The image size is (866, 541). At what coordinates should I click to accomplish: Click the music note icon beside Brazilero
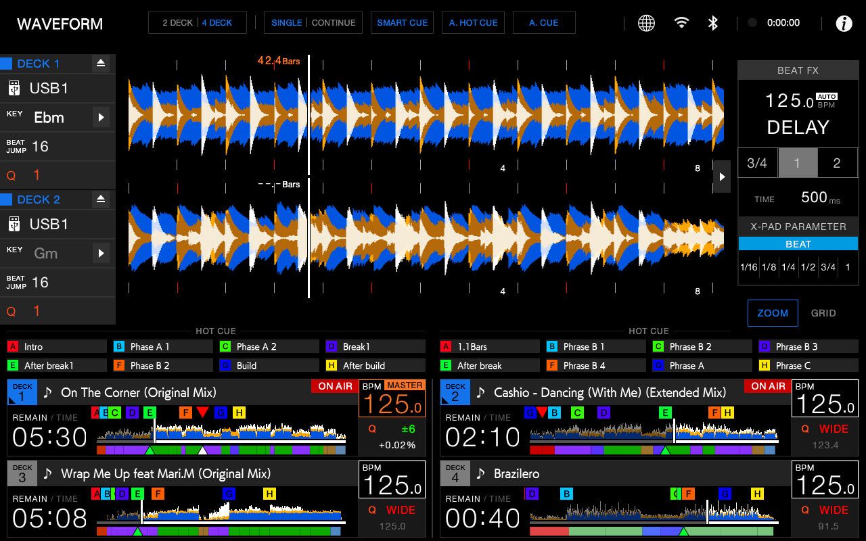pyautogui.click(x=482, y=473)
